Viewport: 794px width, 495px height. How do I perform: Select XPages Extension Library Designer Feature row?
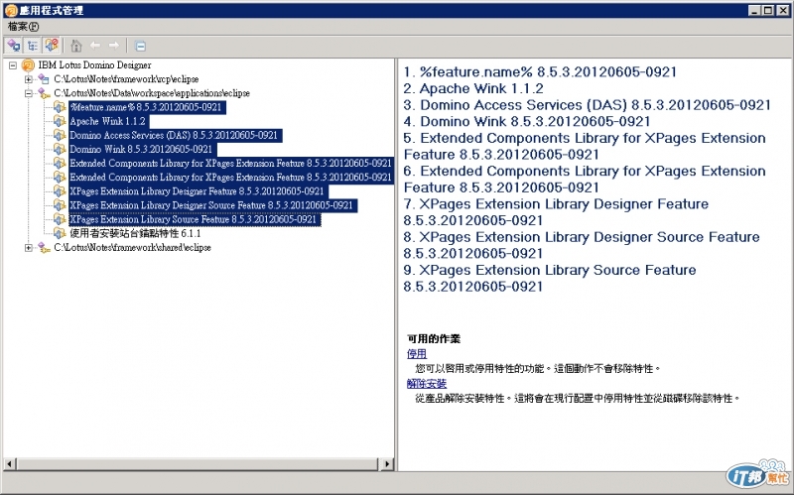tap(198, 191)
